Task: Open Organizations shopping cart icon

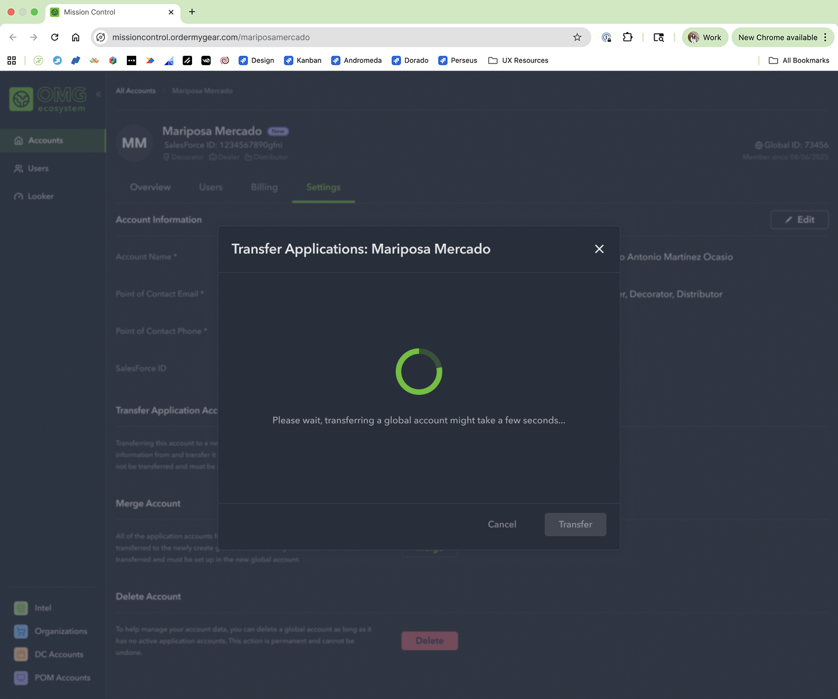Action: (x=20, y=631)
